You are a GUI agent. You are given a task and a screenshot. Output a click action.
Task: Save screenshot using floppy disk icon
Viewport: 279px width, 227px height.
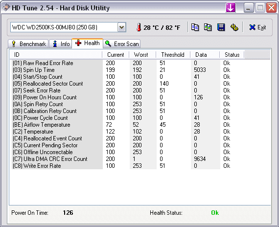[x=221, y=27]
